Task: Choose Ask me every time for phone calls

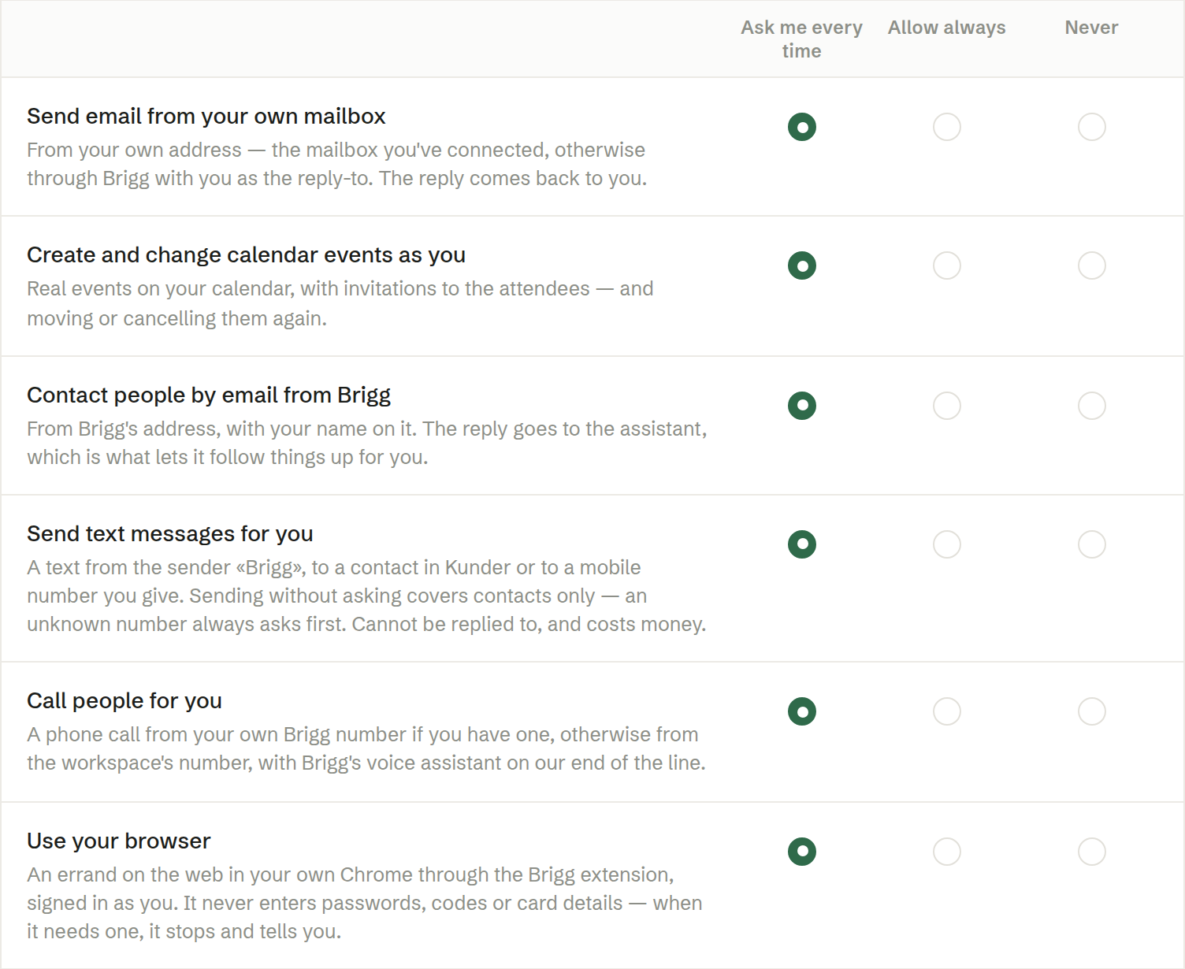Action: 801,711
